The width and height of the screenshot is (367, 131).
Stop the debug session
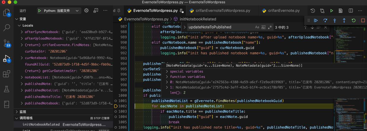(363, 20)
